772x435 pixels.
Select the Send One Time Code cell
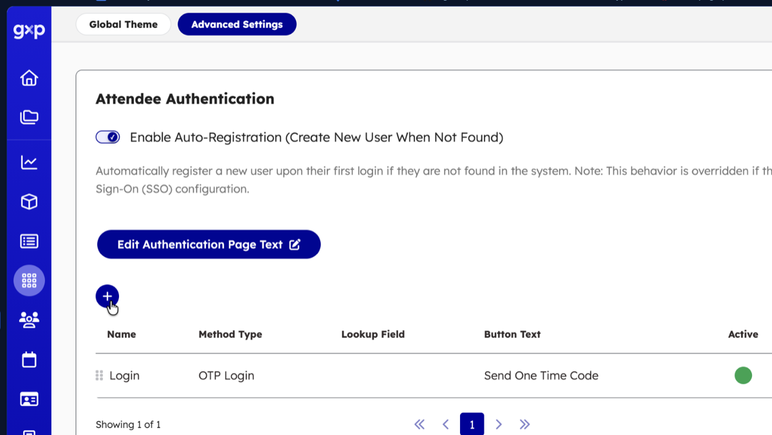541,376
